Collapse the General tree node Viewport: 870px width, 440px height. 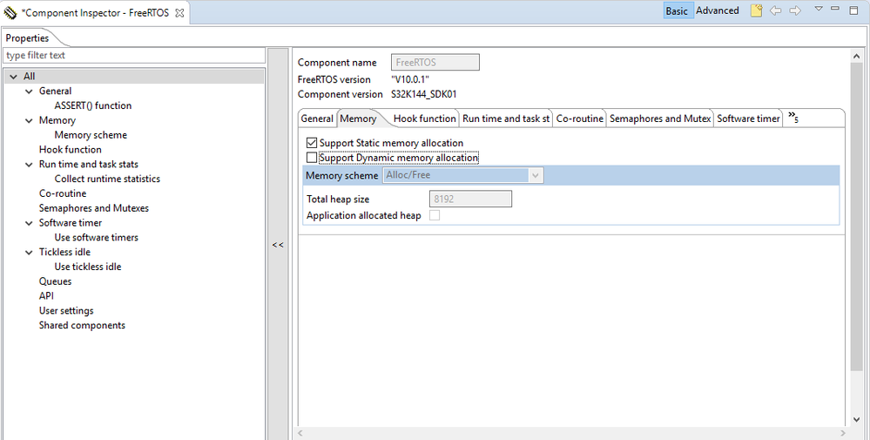click(30, 91)
